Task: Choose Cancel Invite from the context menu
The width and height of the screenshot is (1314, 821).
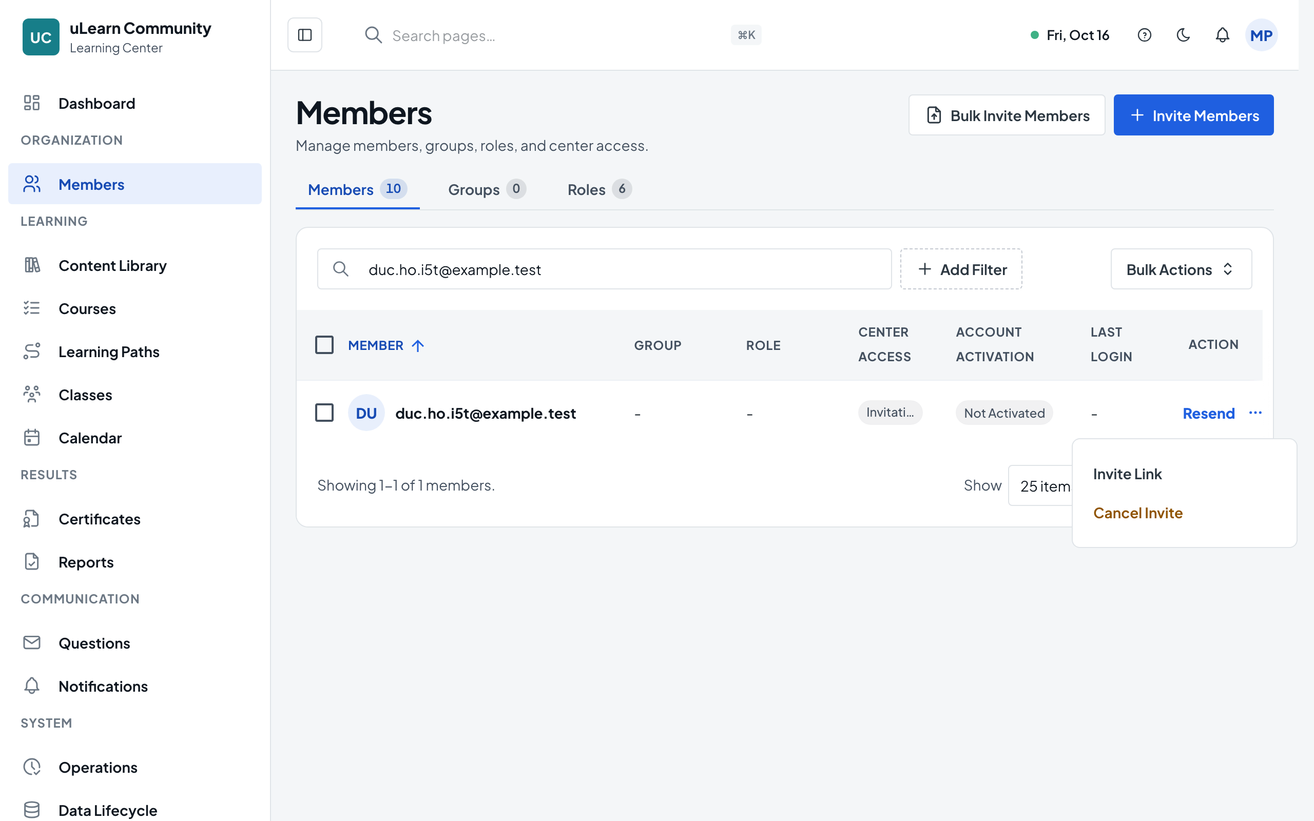Action: pos(1137,513)
